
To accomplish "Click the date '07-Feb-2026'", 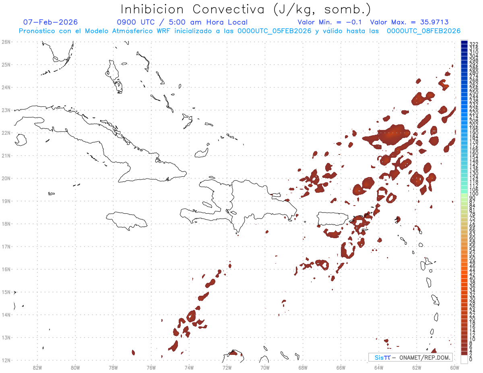I will (50, 22).
